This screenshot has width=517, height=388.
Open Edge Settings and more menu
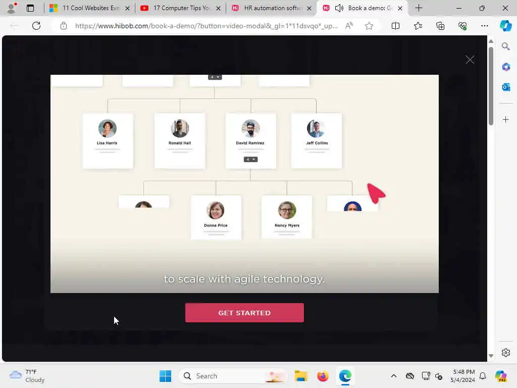click(484, 26)
